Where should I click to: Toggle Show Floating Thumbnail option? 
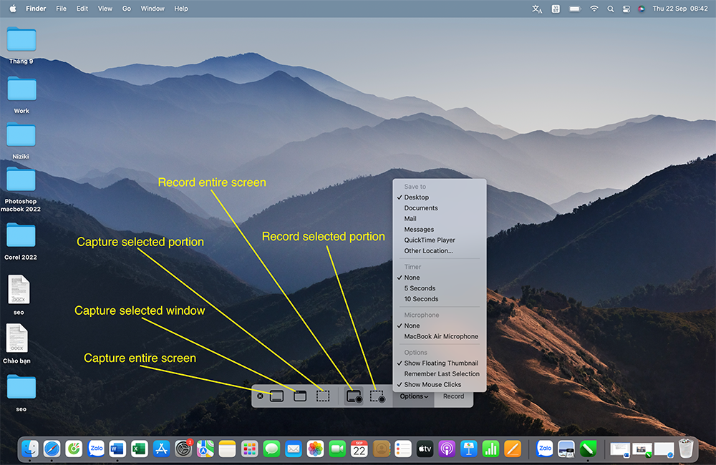(x=440, y=363)
